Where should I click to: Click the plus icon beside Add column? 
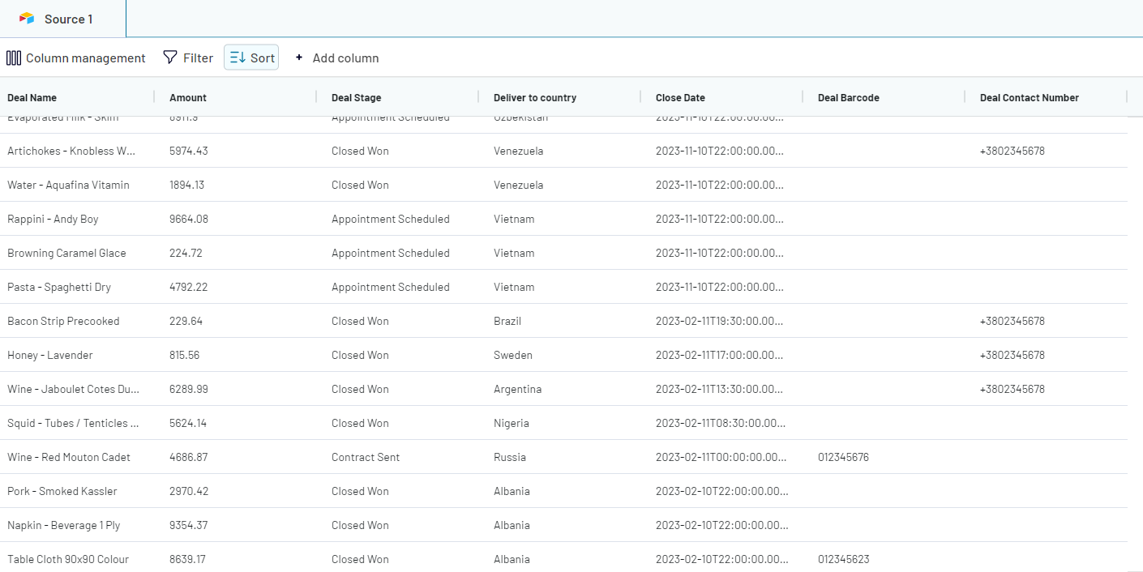point(299,58)
